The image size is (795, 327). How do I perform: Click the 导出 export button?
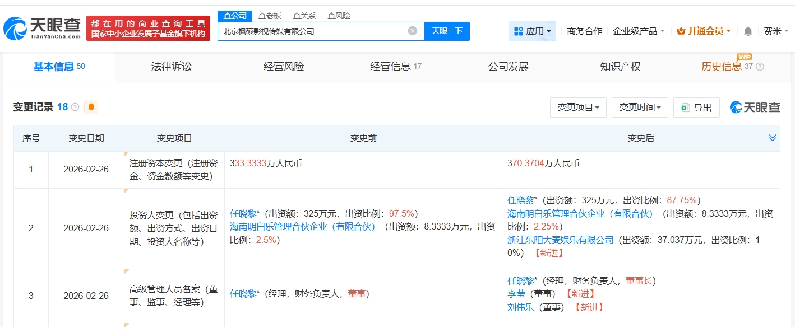pos(696,108)
